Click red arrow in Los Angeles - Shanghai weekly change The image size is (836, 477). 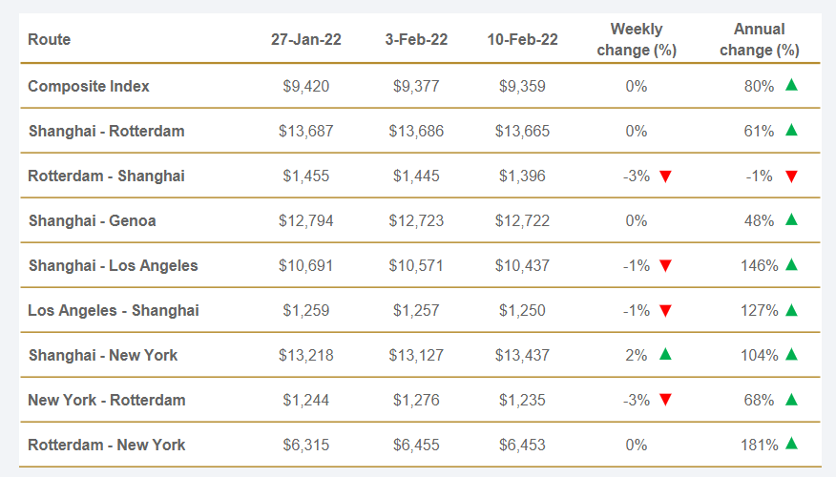pyautogui.click(x=665, y=311)
